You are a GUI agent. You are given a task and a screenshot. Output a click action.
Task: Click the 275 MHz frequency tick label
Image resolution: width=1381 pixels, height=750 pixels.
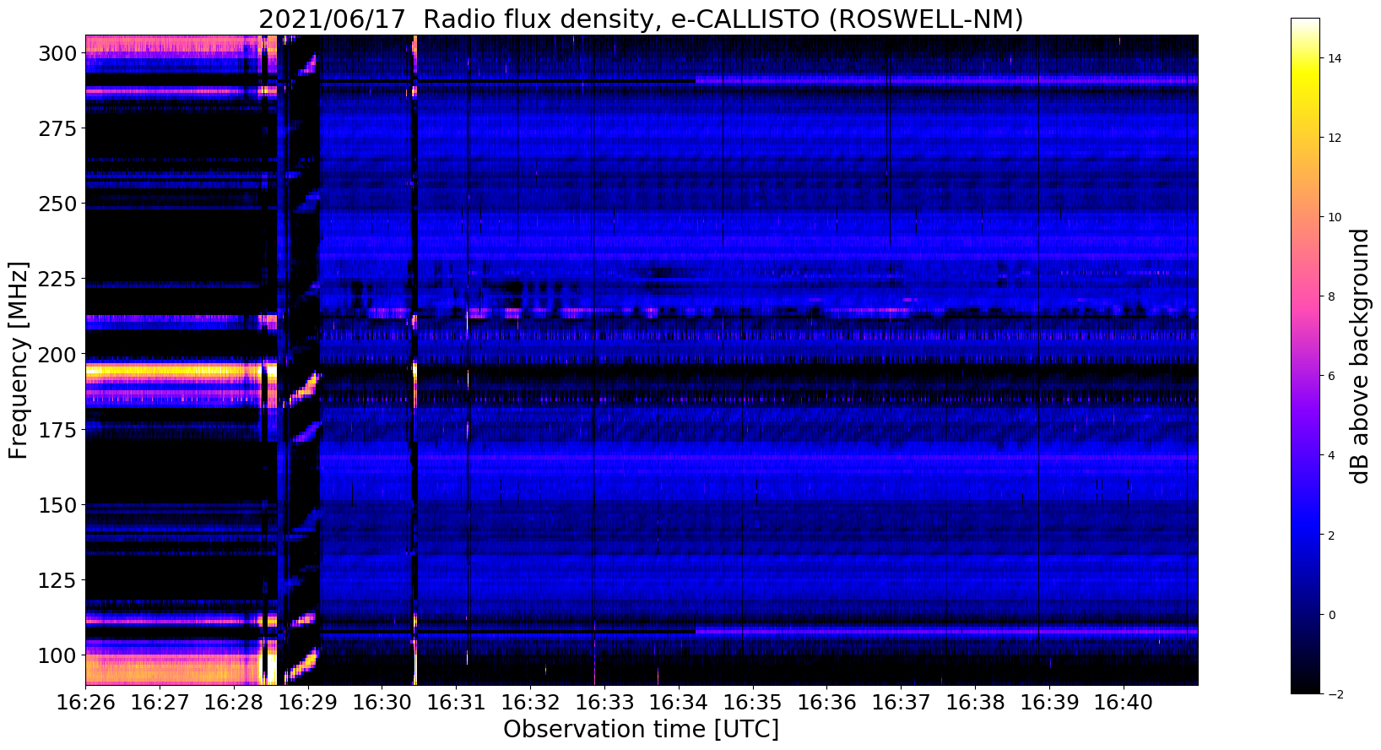(57, 129)
